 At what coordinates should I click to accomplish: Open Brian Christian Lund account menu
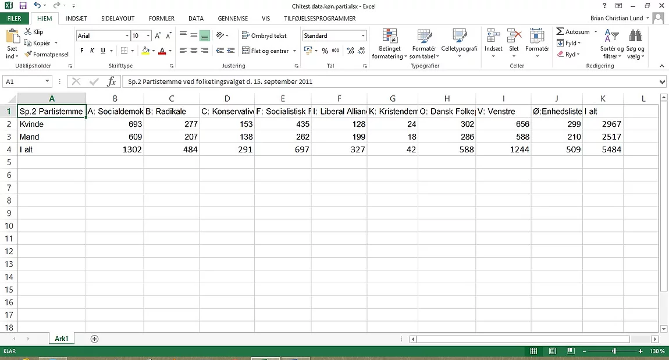(620, 18)
